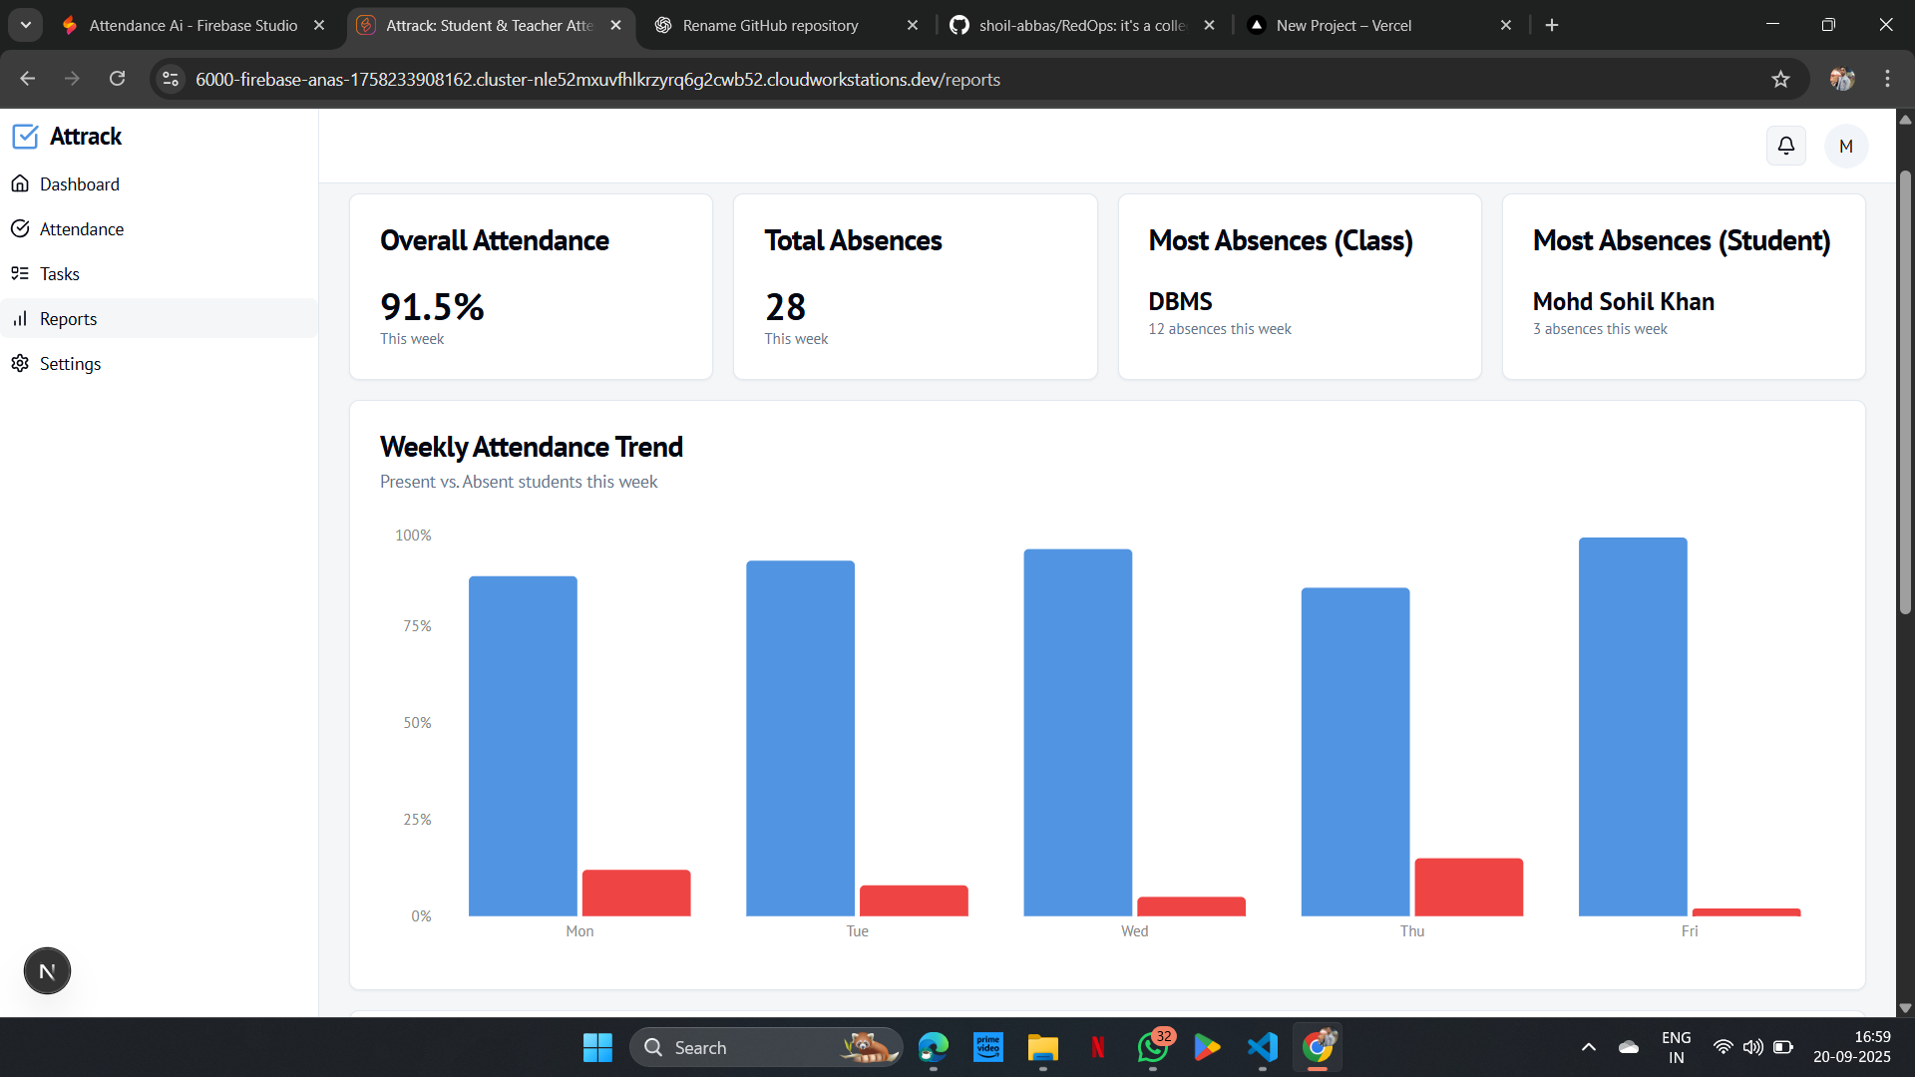Bookmark this page using the star icon
Viewport: 1915px width, 1077px height.
1781,79
